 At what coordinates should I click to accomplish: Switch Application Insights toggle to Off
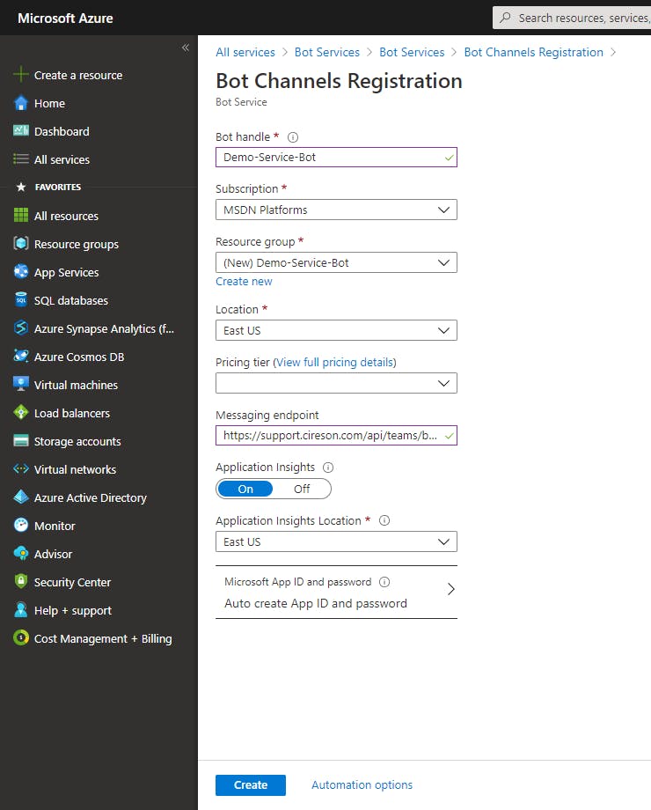302,489
